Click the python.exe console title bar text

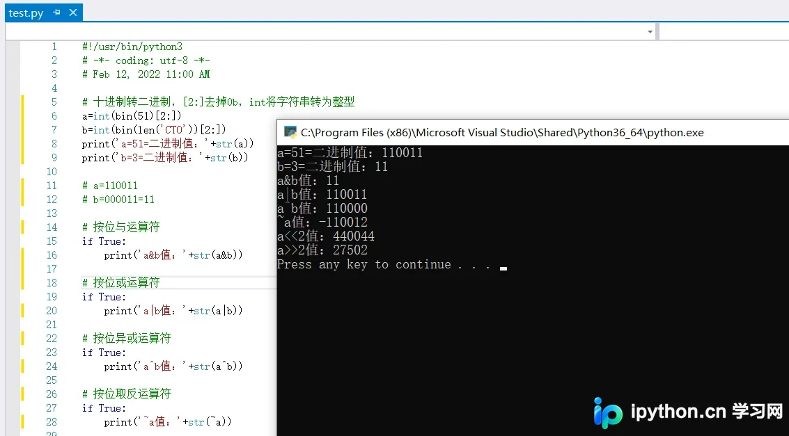(x=502, y=133)
